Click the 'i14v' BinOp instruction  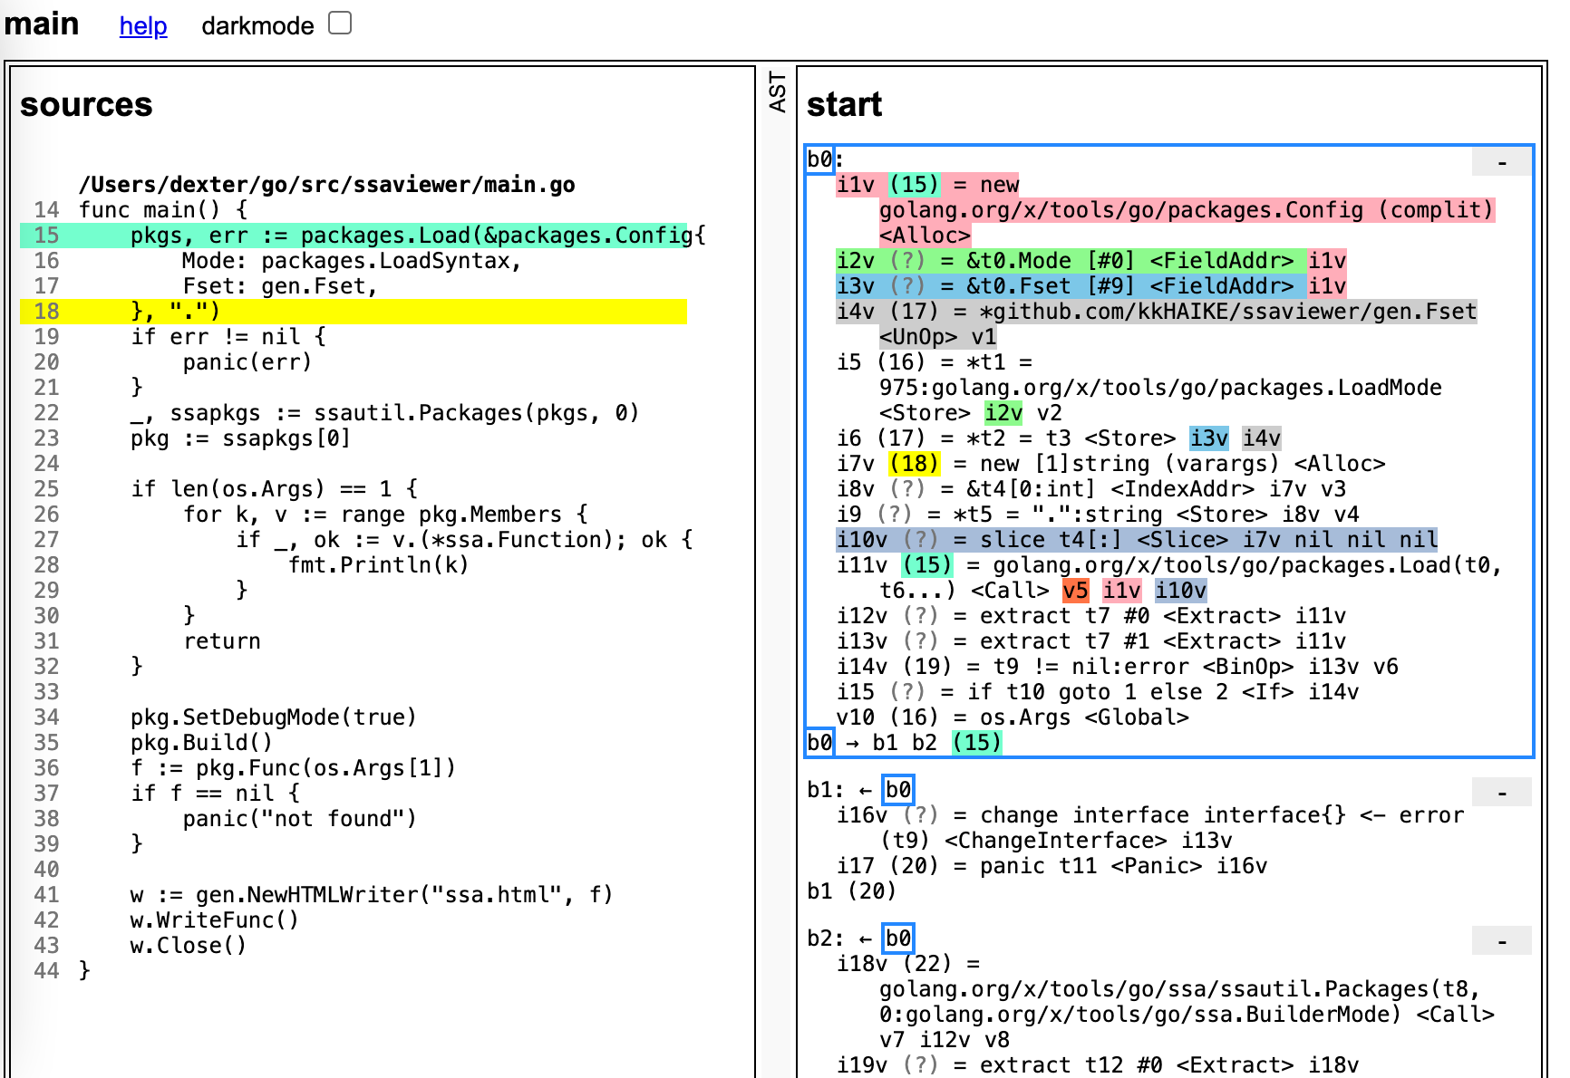1117,667
